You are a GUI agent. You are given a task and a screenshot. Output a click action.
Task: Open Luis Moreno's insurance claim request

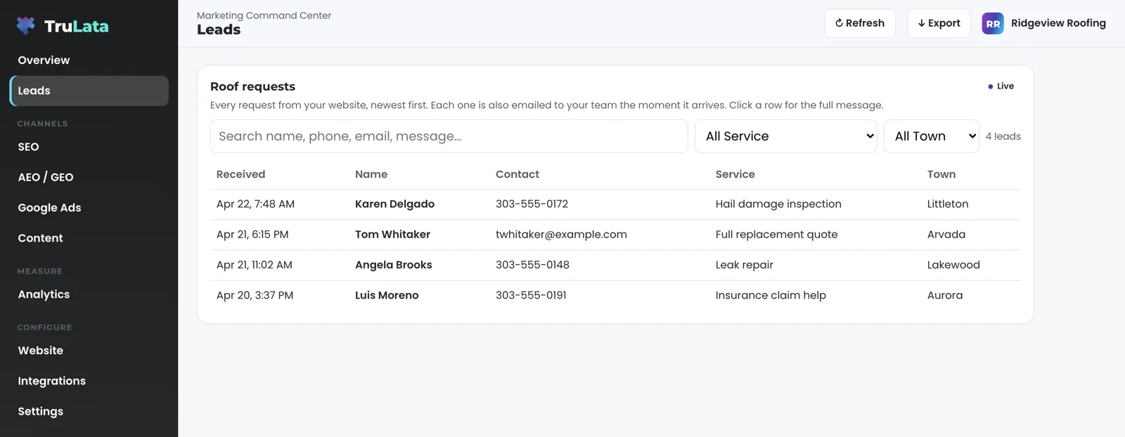pos(615,296)
